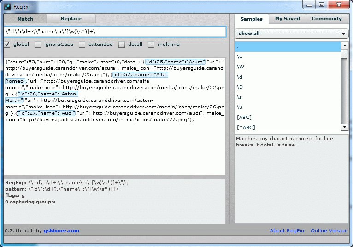Open the 'show all' samples dropdown
The height and width of the screenshot is (247, 353).
292,34
